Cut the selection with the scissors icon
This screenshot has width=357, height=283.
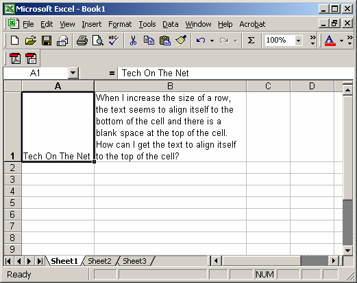click(133, 41)
